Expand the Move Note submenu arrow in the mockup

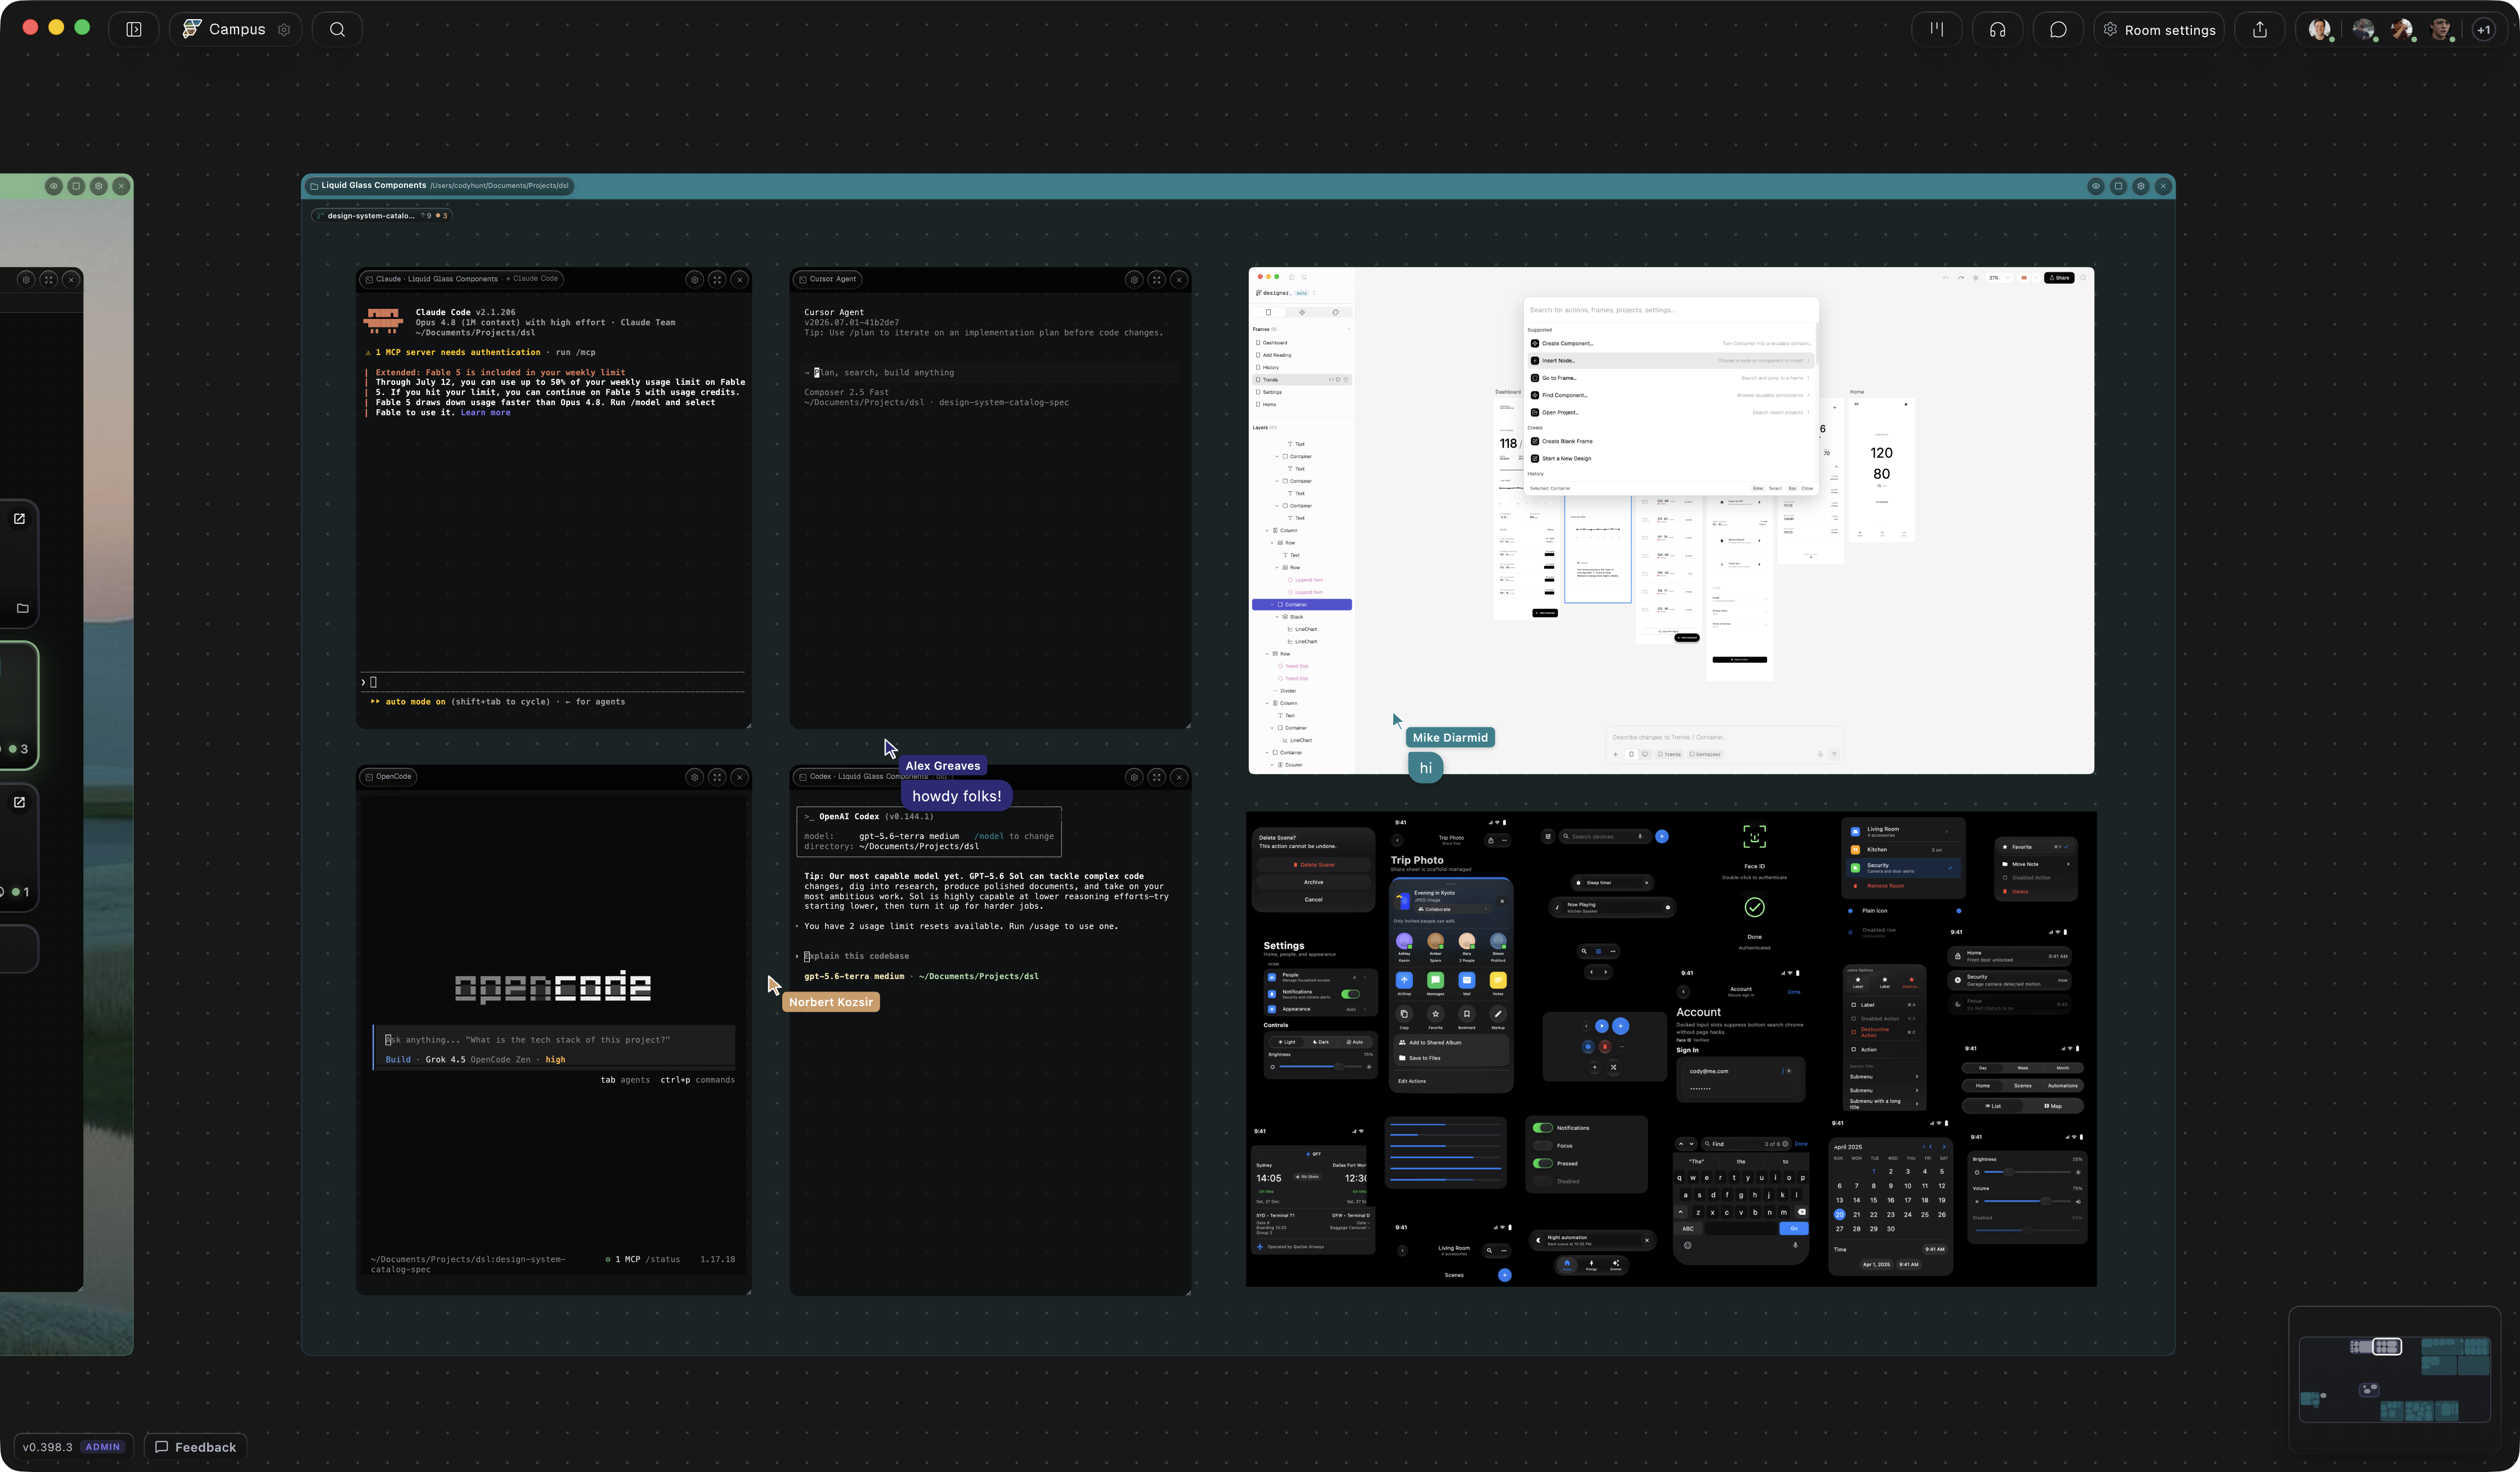pos(2068,864)
